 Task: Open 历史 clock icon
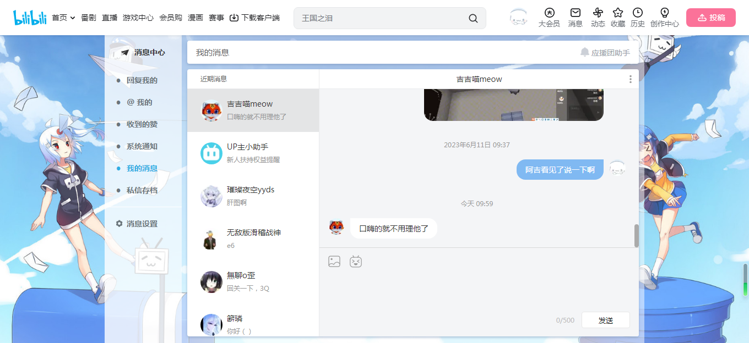pyautogui.click(x=638, y=18)
